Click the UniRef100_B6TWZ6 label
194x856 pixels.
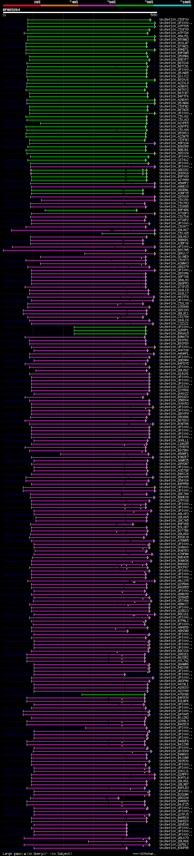click(x=174, y=110)
